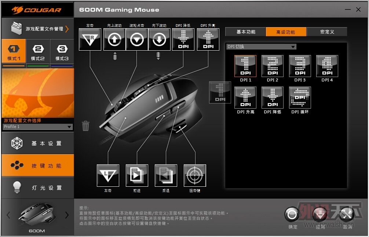Viewport: 369px width, 237px height.
Task: Open the 宏定义 macro tab
Action: tap(327, 32)
